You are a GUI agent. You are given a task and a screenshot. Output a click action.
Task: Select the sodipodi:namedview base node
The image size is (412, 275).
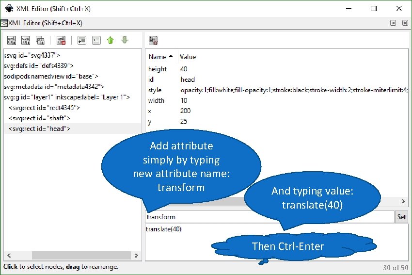tap(51, 76)
